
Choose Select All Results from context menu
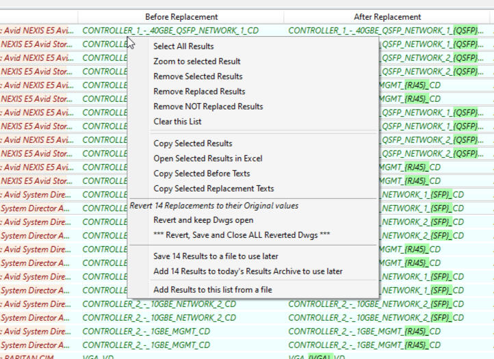click(x=183, y=46)
